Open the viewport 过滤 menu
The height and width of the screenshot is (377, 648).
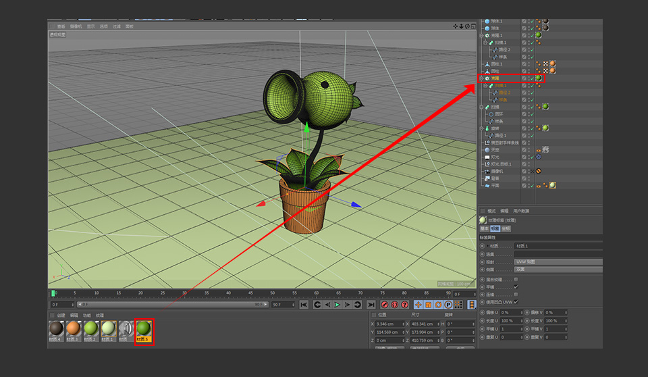tap(117, 26)
